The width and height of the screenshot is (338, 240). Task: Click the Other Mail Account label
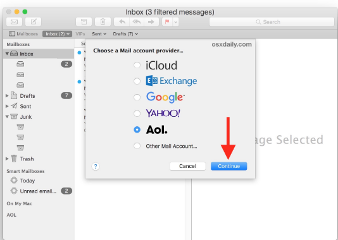tap(172, 147)
